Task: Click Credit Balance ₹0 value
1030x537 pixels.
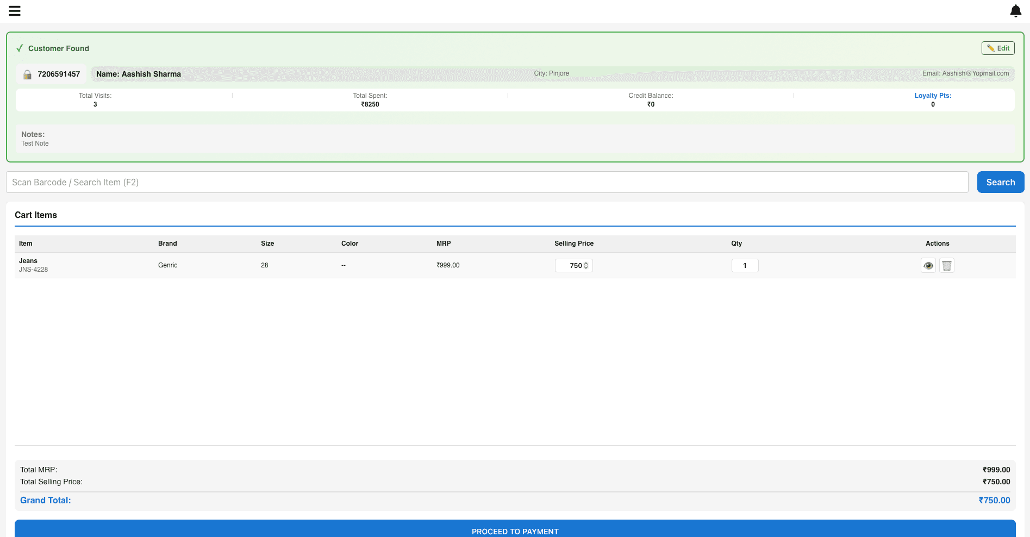Action: [x=651, y=104]
